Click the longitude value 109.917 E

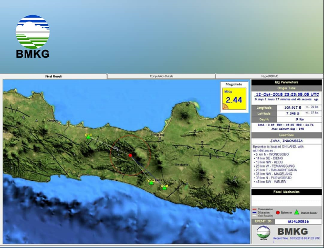[x=292, y=108]
